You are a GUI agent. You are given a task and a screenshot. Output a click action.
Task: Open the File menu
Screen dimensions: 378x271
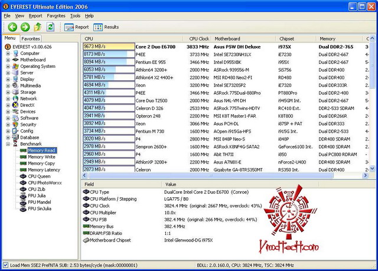pyautogui.click(x=7, y=16)
